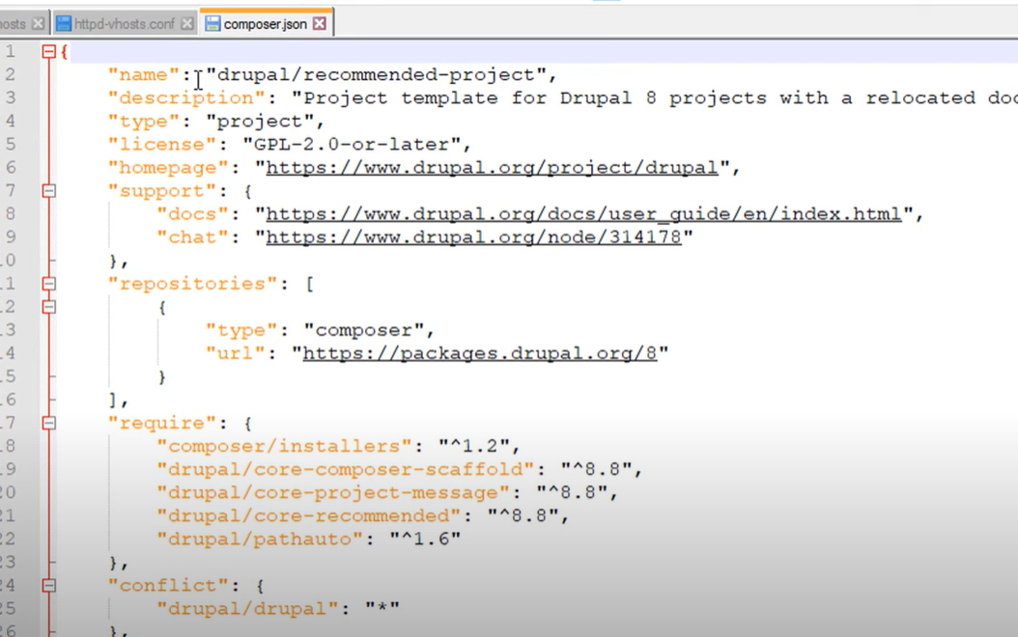This screenshot has height=637, width=1018.
Task: Click the "^1.2" version value
Action: pyautogui.click(x=474, y=446)
